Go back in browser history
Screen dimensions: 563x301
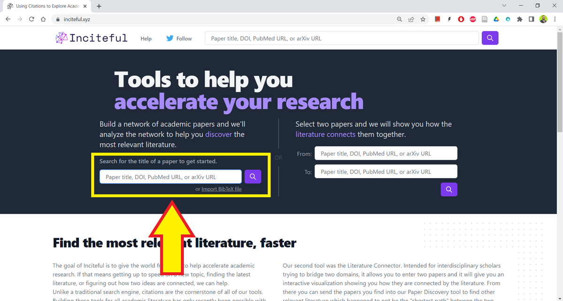[x=8, y=20]
